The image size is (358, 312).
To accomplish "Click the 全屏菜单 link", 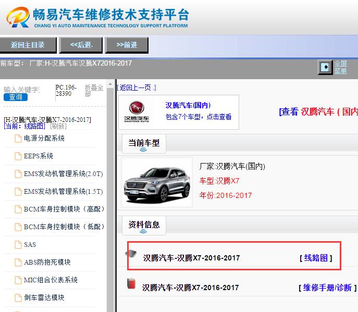I will pos(340,67).
